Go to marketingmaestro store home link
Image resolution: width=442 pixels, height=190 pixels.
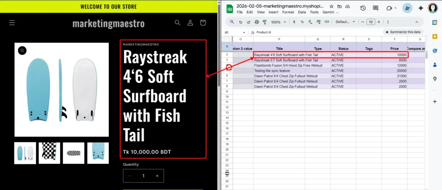click(x=108, y=23)
